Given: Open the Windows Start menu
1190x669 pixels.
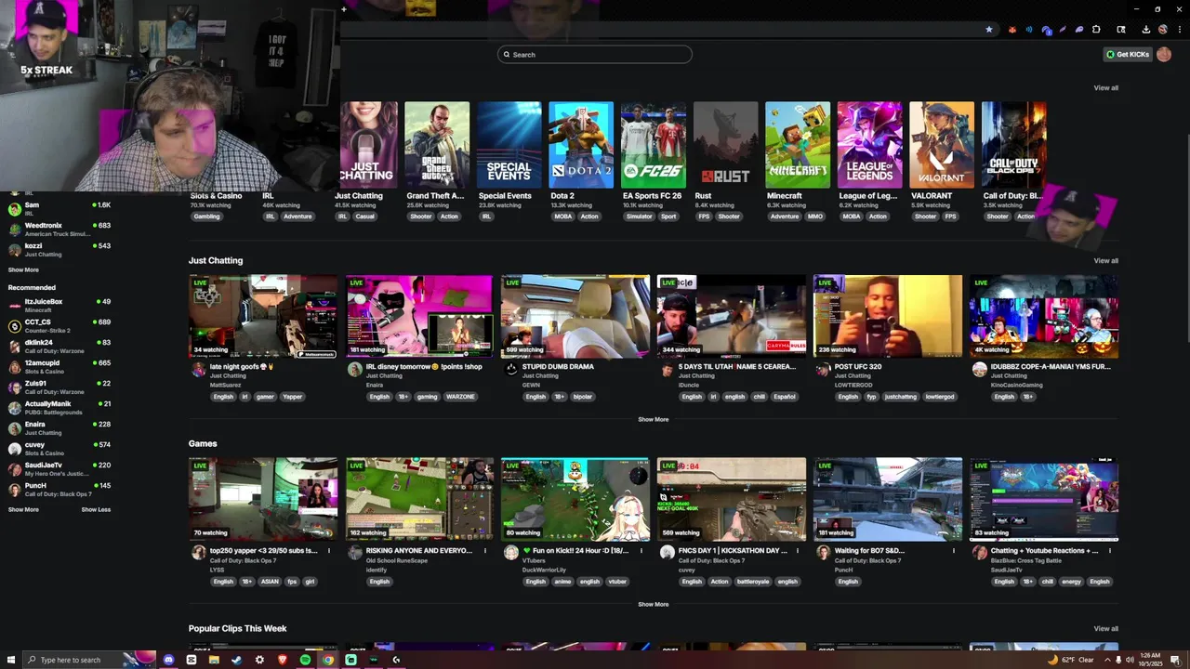Looking at the screenshot, I should (x=9, y=660).
